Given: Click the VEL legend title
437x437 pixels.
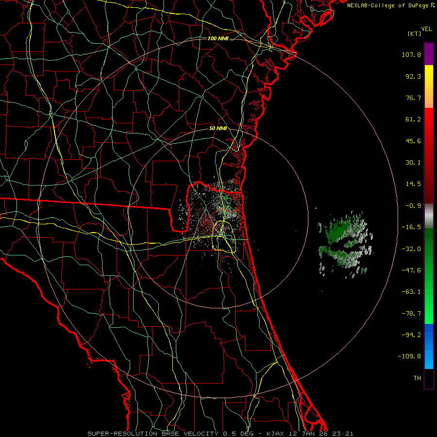Looking at the screenshot, I should 426,29.
